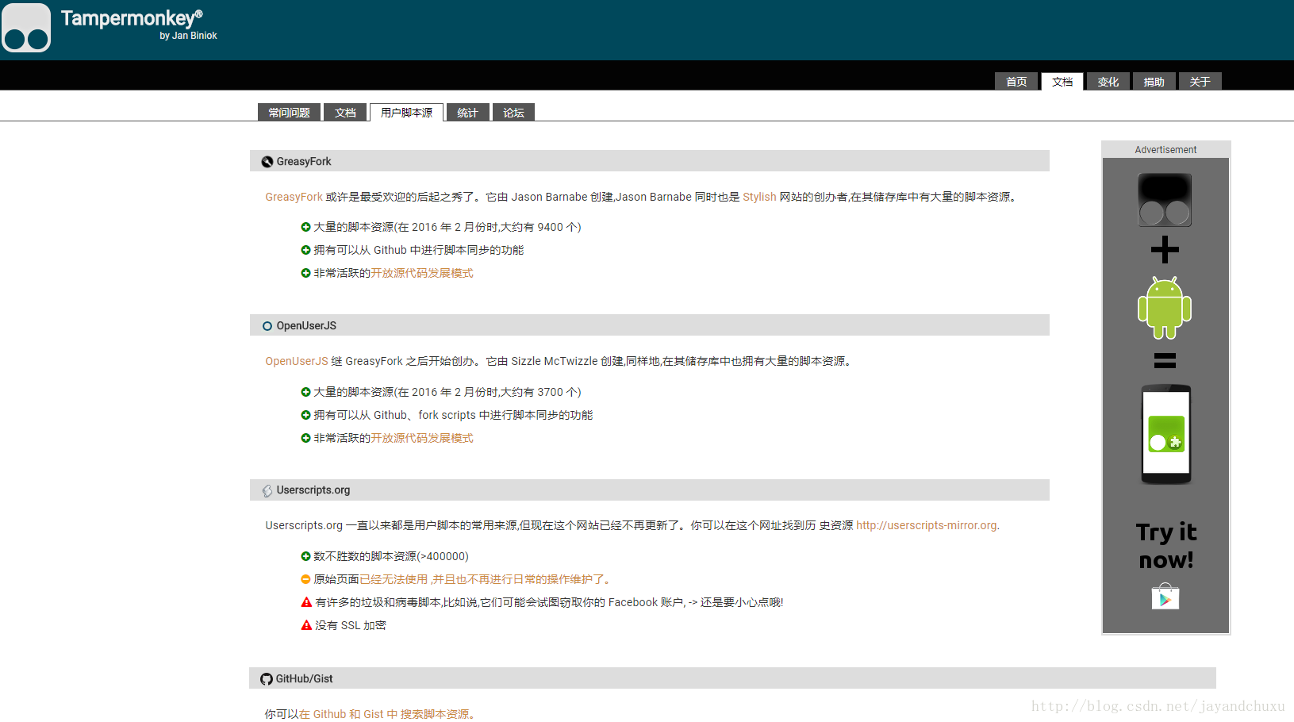Screen dimensions: 1294x722
Task: Switch to the 常问问题 sub-tab
Action: (289, 113)
